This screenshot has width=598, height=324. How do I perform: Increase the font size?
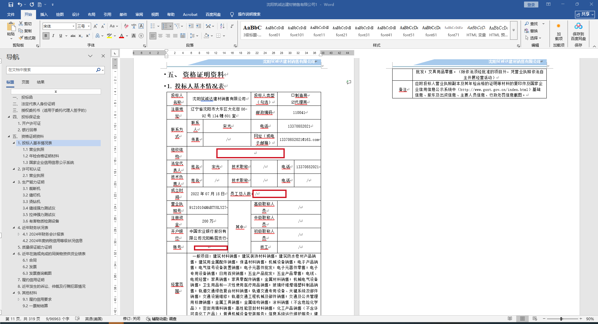click(x=95, y=26)
